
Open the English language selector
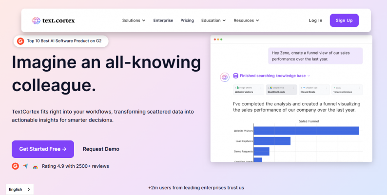(x=20, y=189)
